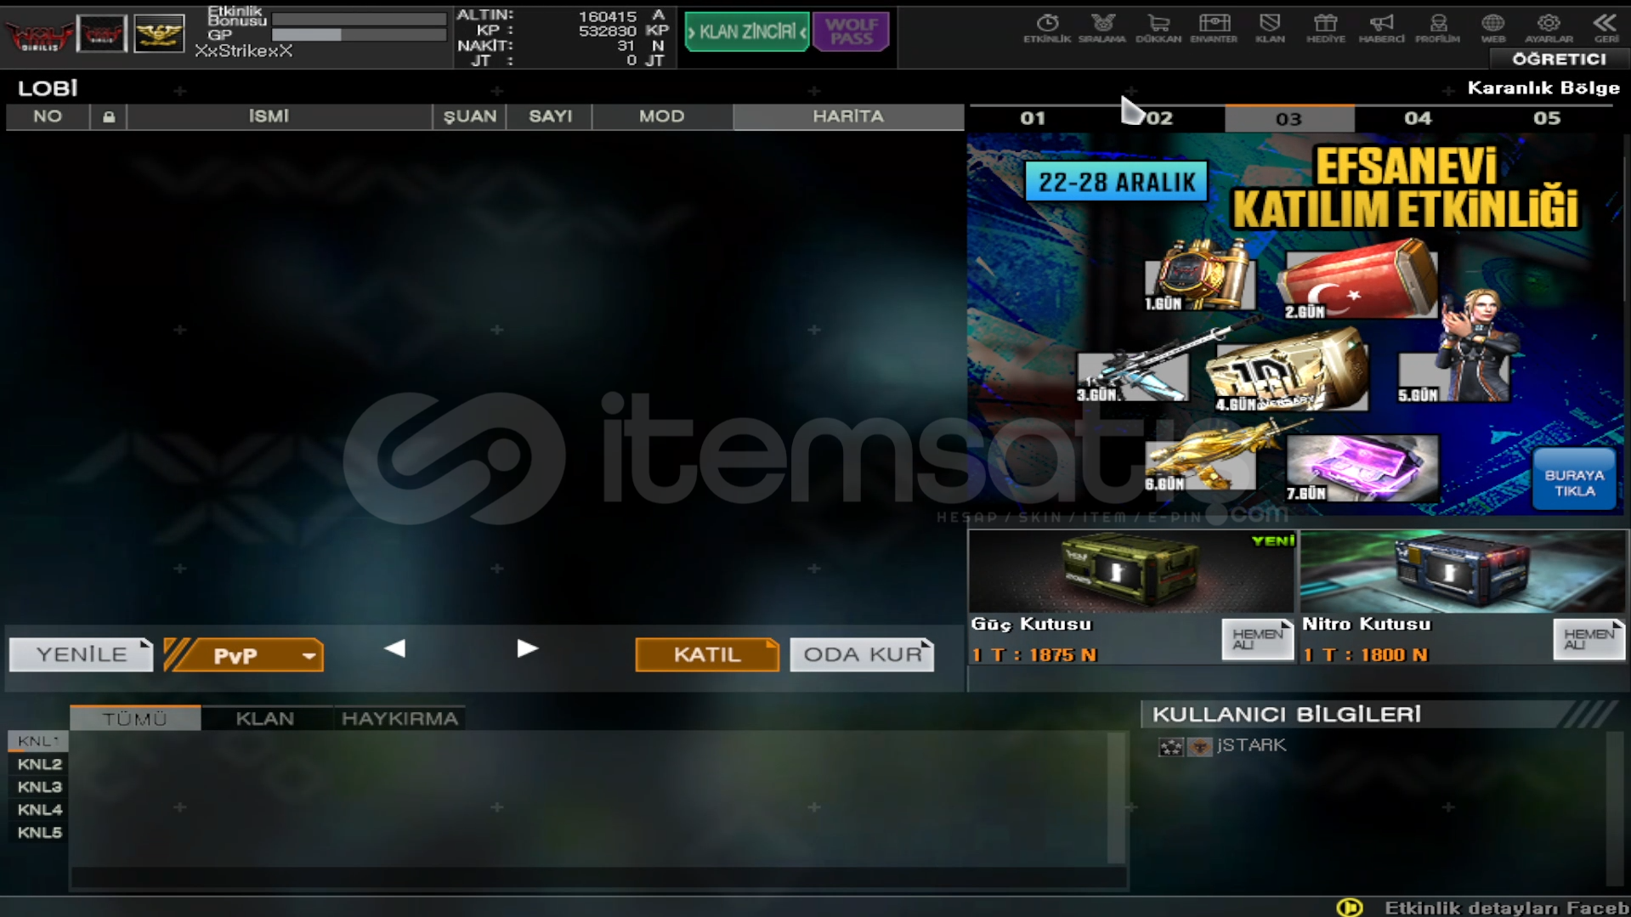The height and width of the screenshot is (917, 1631).
Task: Switch to channel KNL2
Action: coord(39,764)
